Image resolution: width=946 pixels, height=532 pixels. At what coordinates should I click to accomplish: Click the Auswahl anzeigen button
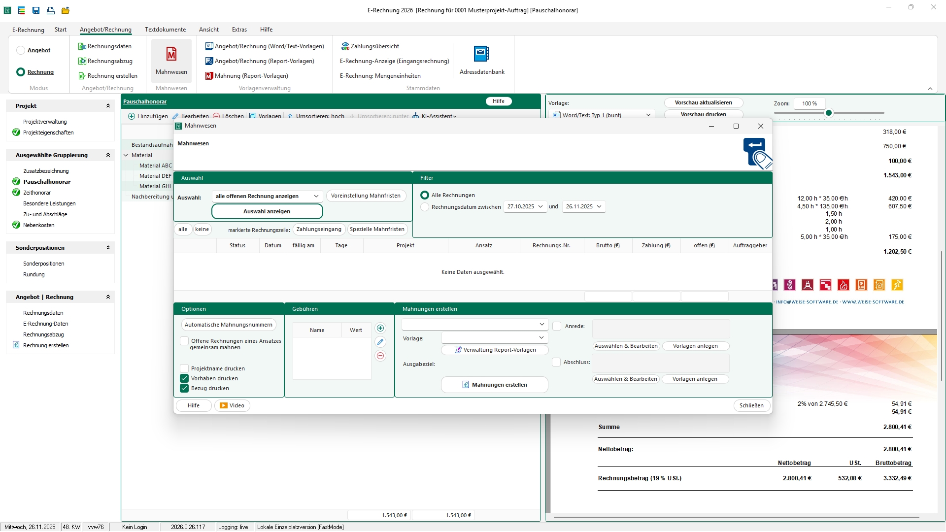pos(267,212)
